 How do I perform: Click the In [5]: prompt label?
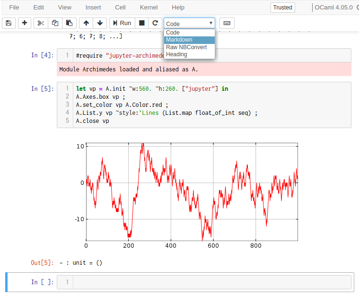(43, 89)
